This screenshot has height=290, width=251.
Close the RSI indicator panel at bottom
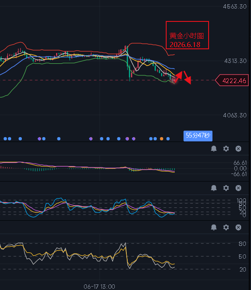click(x=238, y=227)
